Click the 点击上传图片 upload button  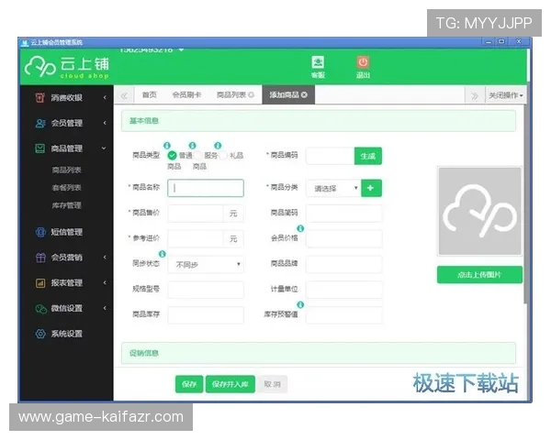[x=479, y=275]
